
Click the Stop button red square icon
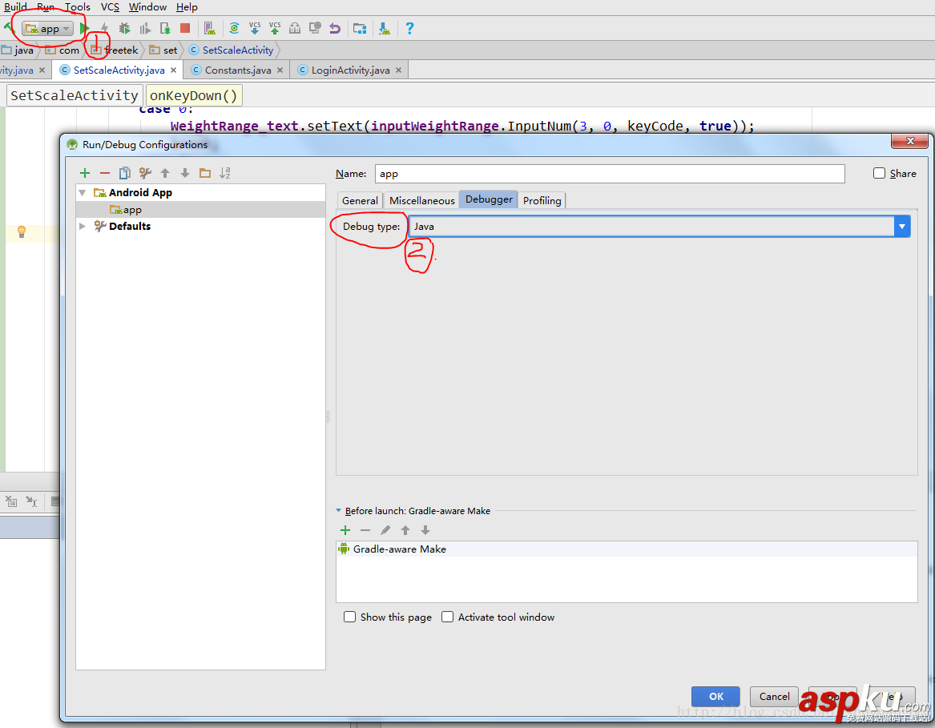tap(185, 28)
